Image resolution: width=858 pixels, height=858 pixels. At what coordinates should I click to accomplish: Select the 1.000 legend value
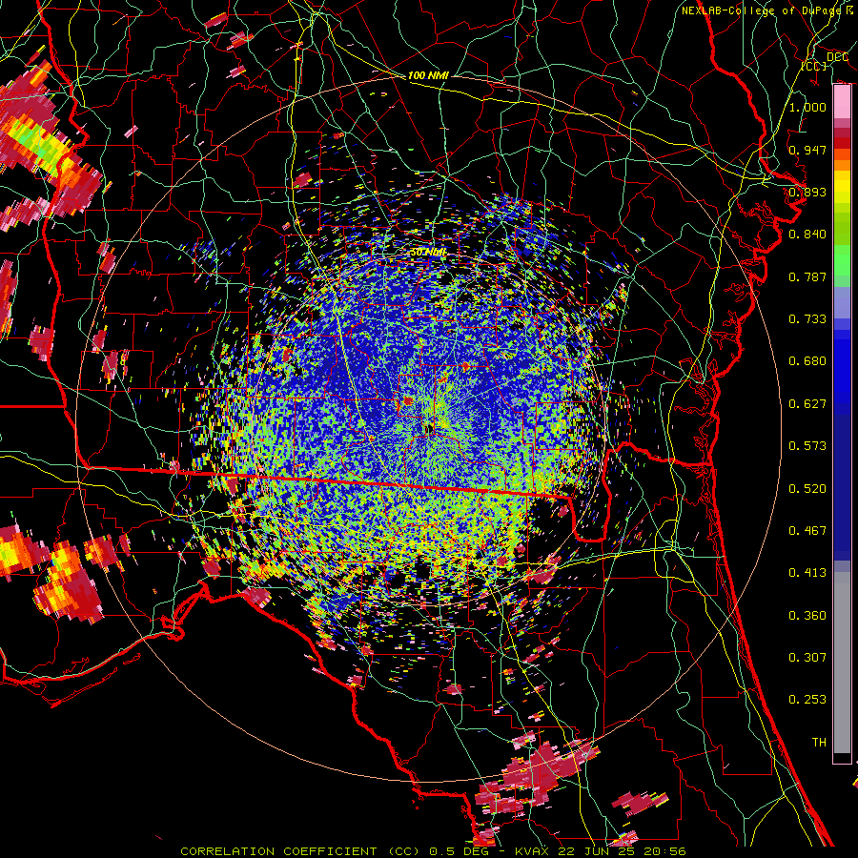[807, 107]
